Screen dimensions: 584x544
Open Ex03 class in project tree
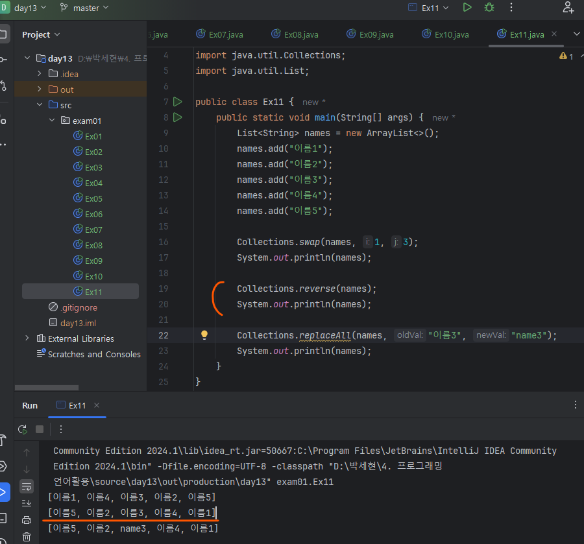[x=88, y=167]
